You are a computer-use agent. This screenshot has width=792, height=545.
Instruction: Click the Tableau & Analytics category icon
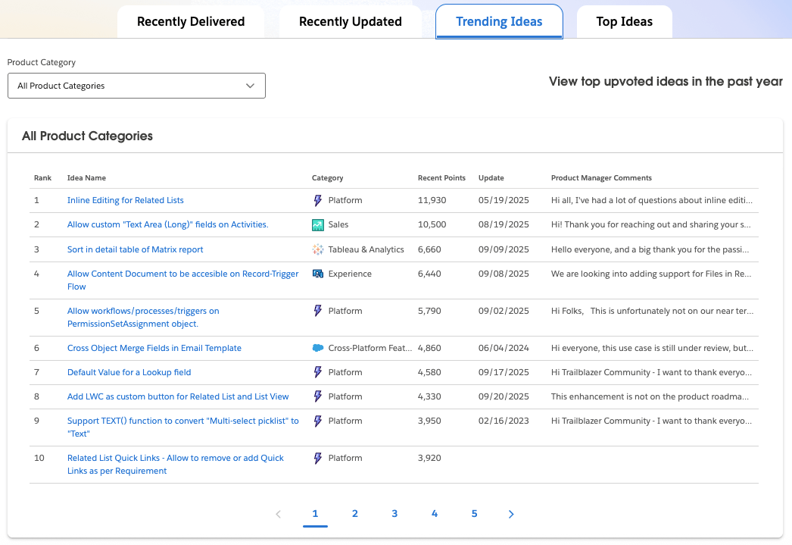coord(318,249)
